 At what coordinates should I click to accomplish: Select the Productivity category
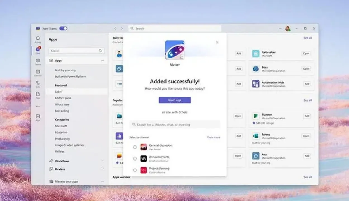coord(62,139)
